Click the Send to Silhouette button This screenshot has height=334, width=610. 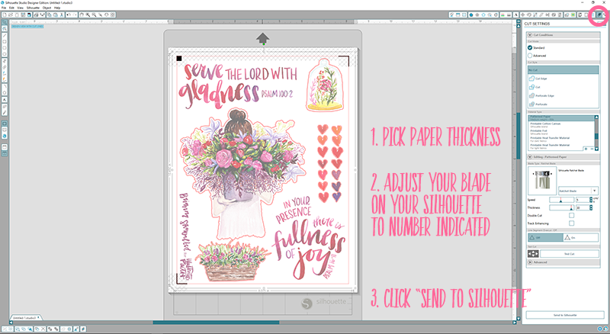(565, 315)
